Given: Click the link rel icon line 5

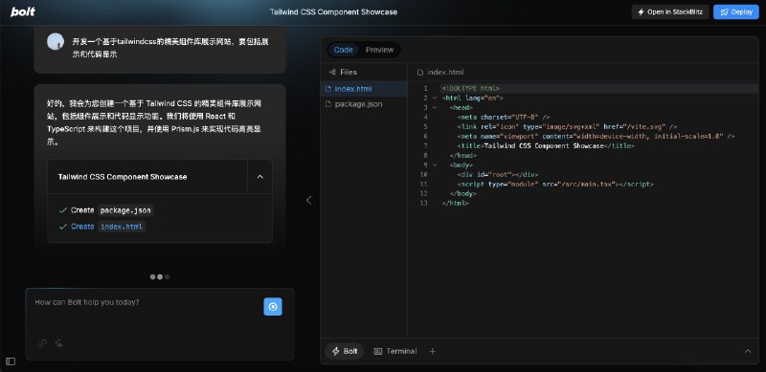Looking at the screenshot, I should 567,127.
